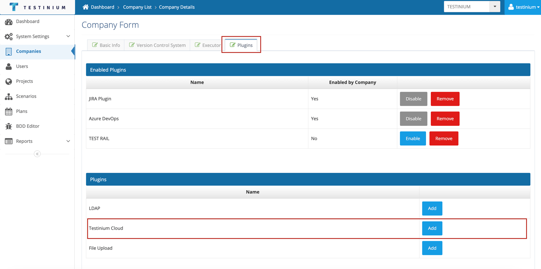The height and width of the screenshot is (269, 541).
Task: Click the Testinium logo
Action: coord(37,7)
